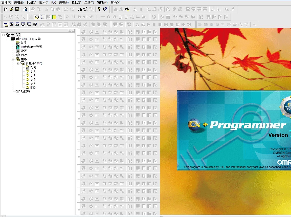Collapse the 程序 tree branch

click(13, 59)
